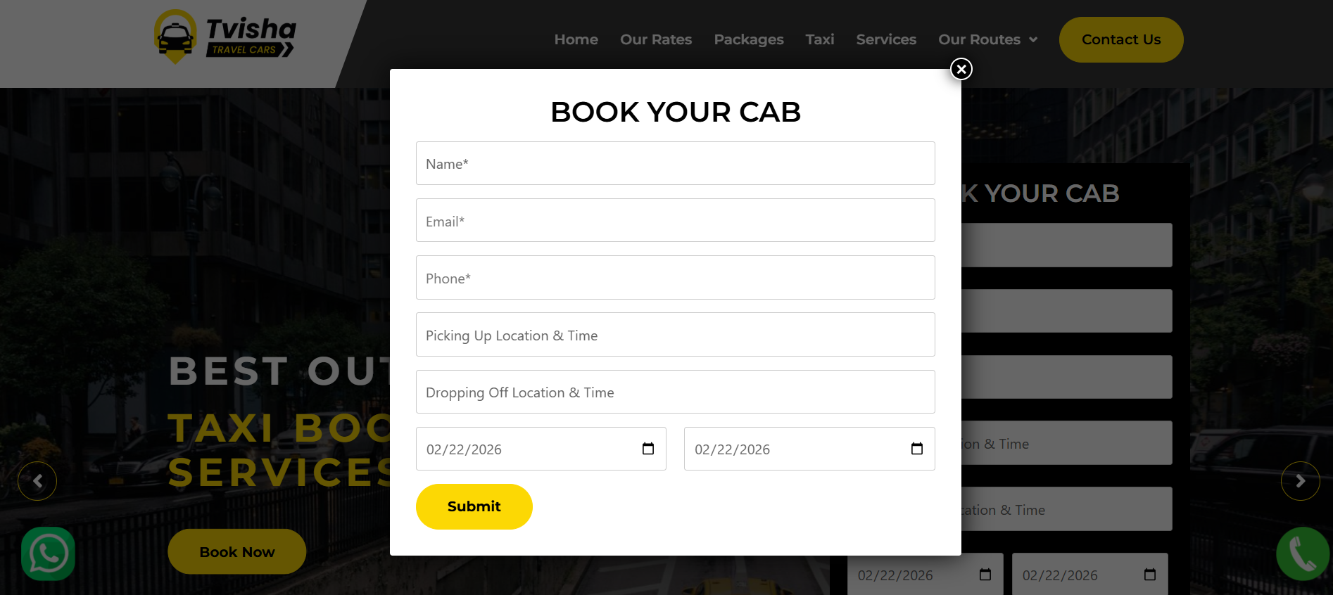
Task: Click into the Email field
Action: click(675, 221)
